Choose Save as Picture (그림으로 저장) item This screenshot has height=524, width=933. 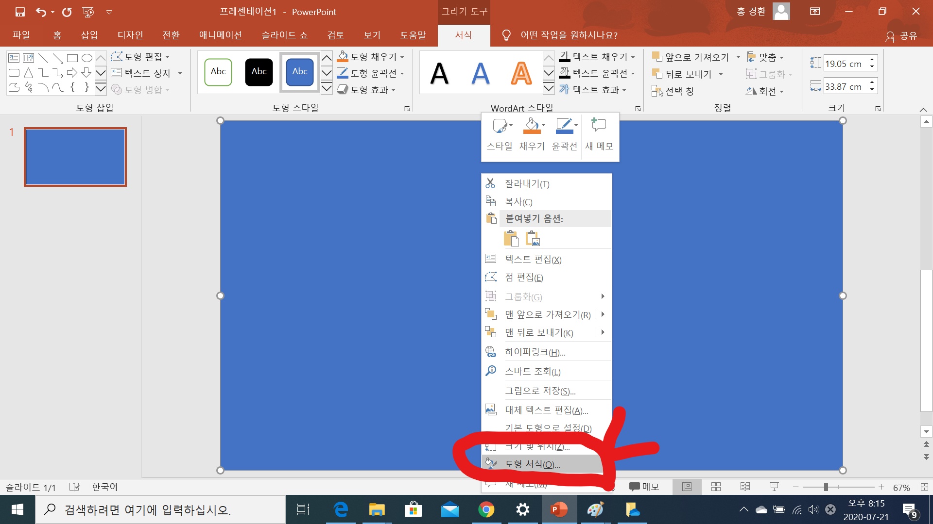tap(547, 391)
